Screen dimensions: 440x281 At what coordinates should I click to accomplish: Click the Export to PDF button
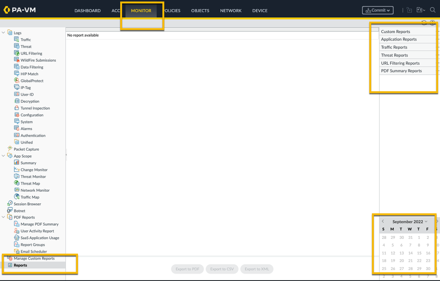click(x=188, y=269)
